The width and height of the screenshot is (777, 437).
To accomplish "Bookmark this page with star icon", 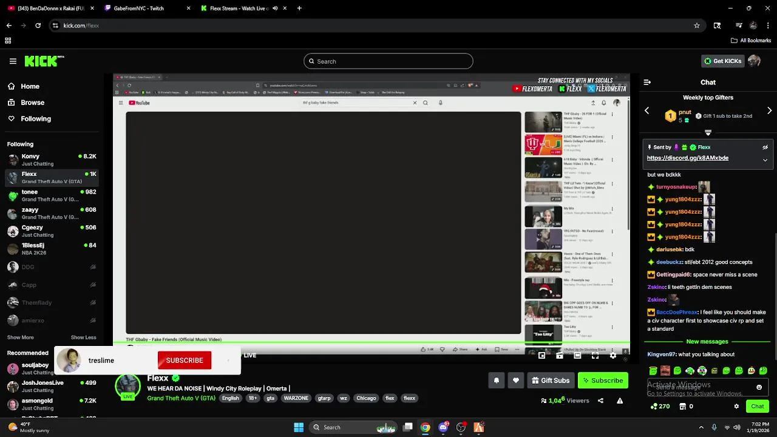I will 697,25.
